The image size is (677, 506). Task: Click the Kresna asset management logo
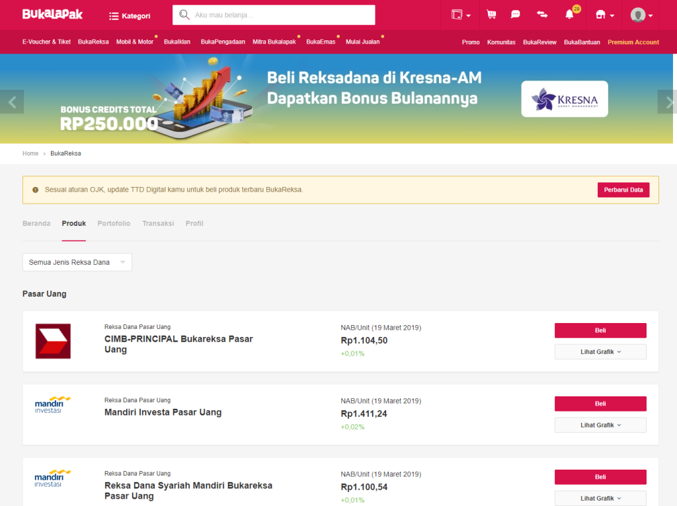coord(565,99)
